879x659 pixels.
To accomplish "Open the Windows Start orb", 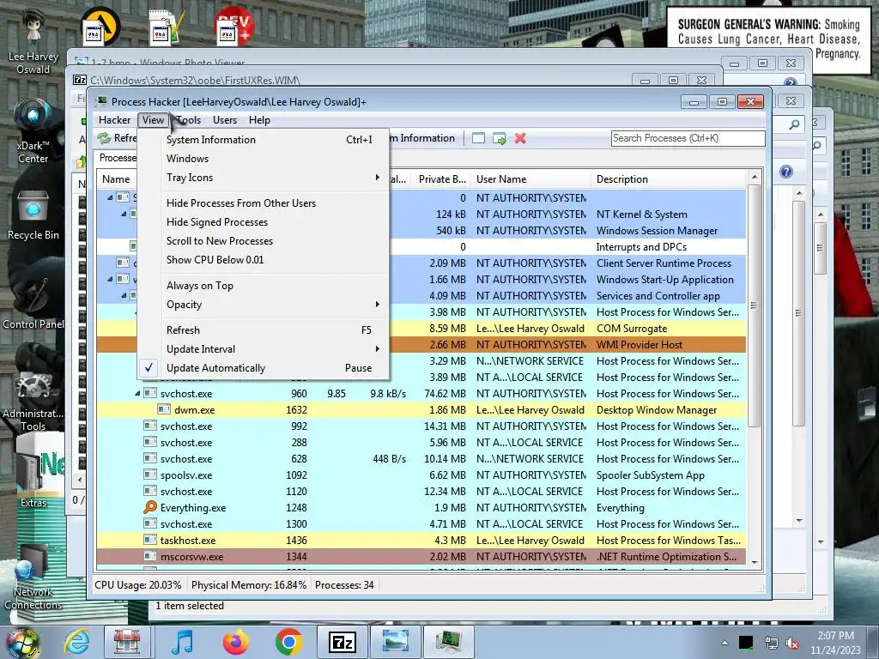I will pos(22,643).
